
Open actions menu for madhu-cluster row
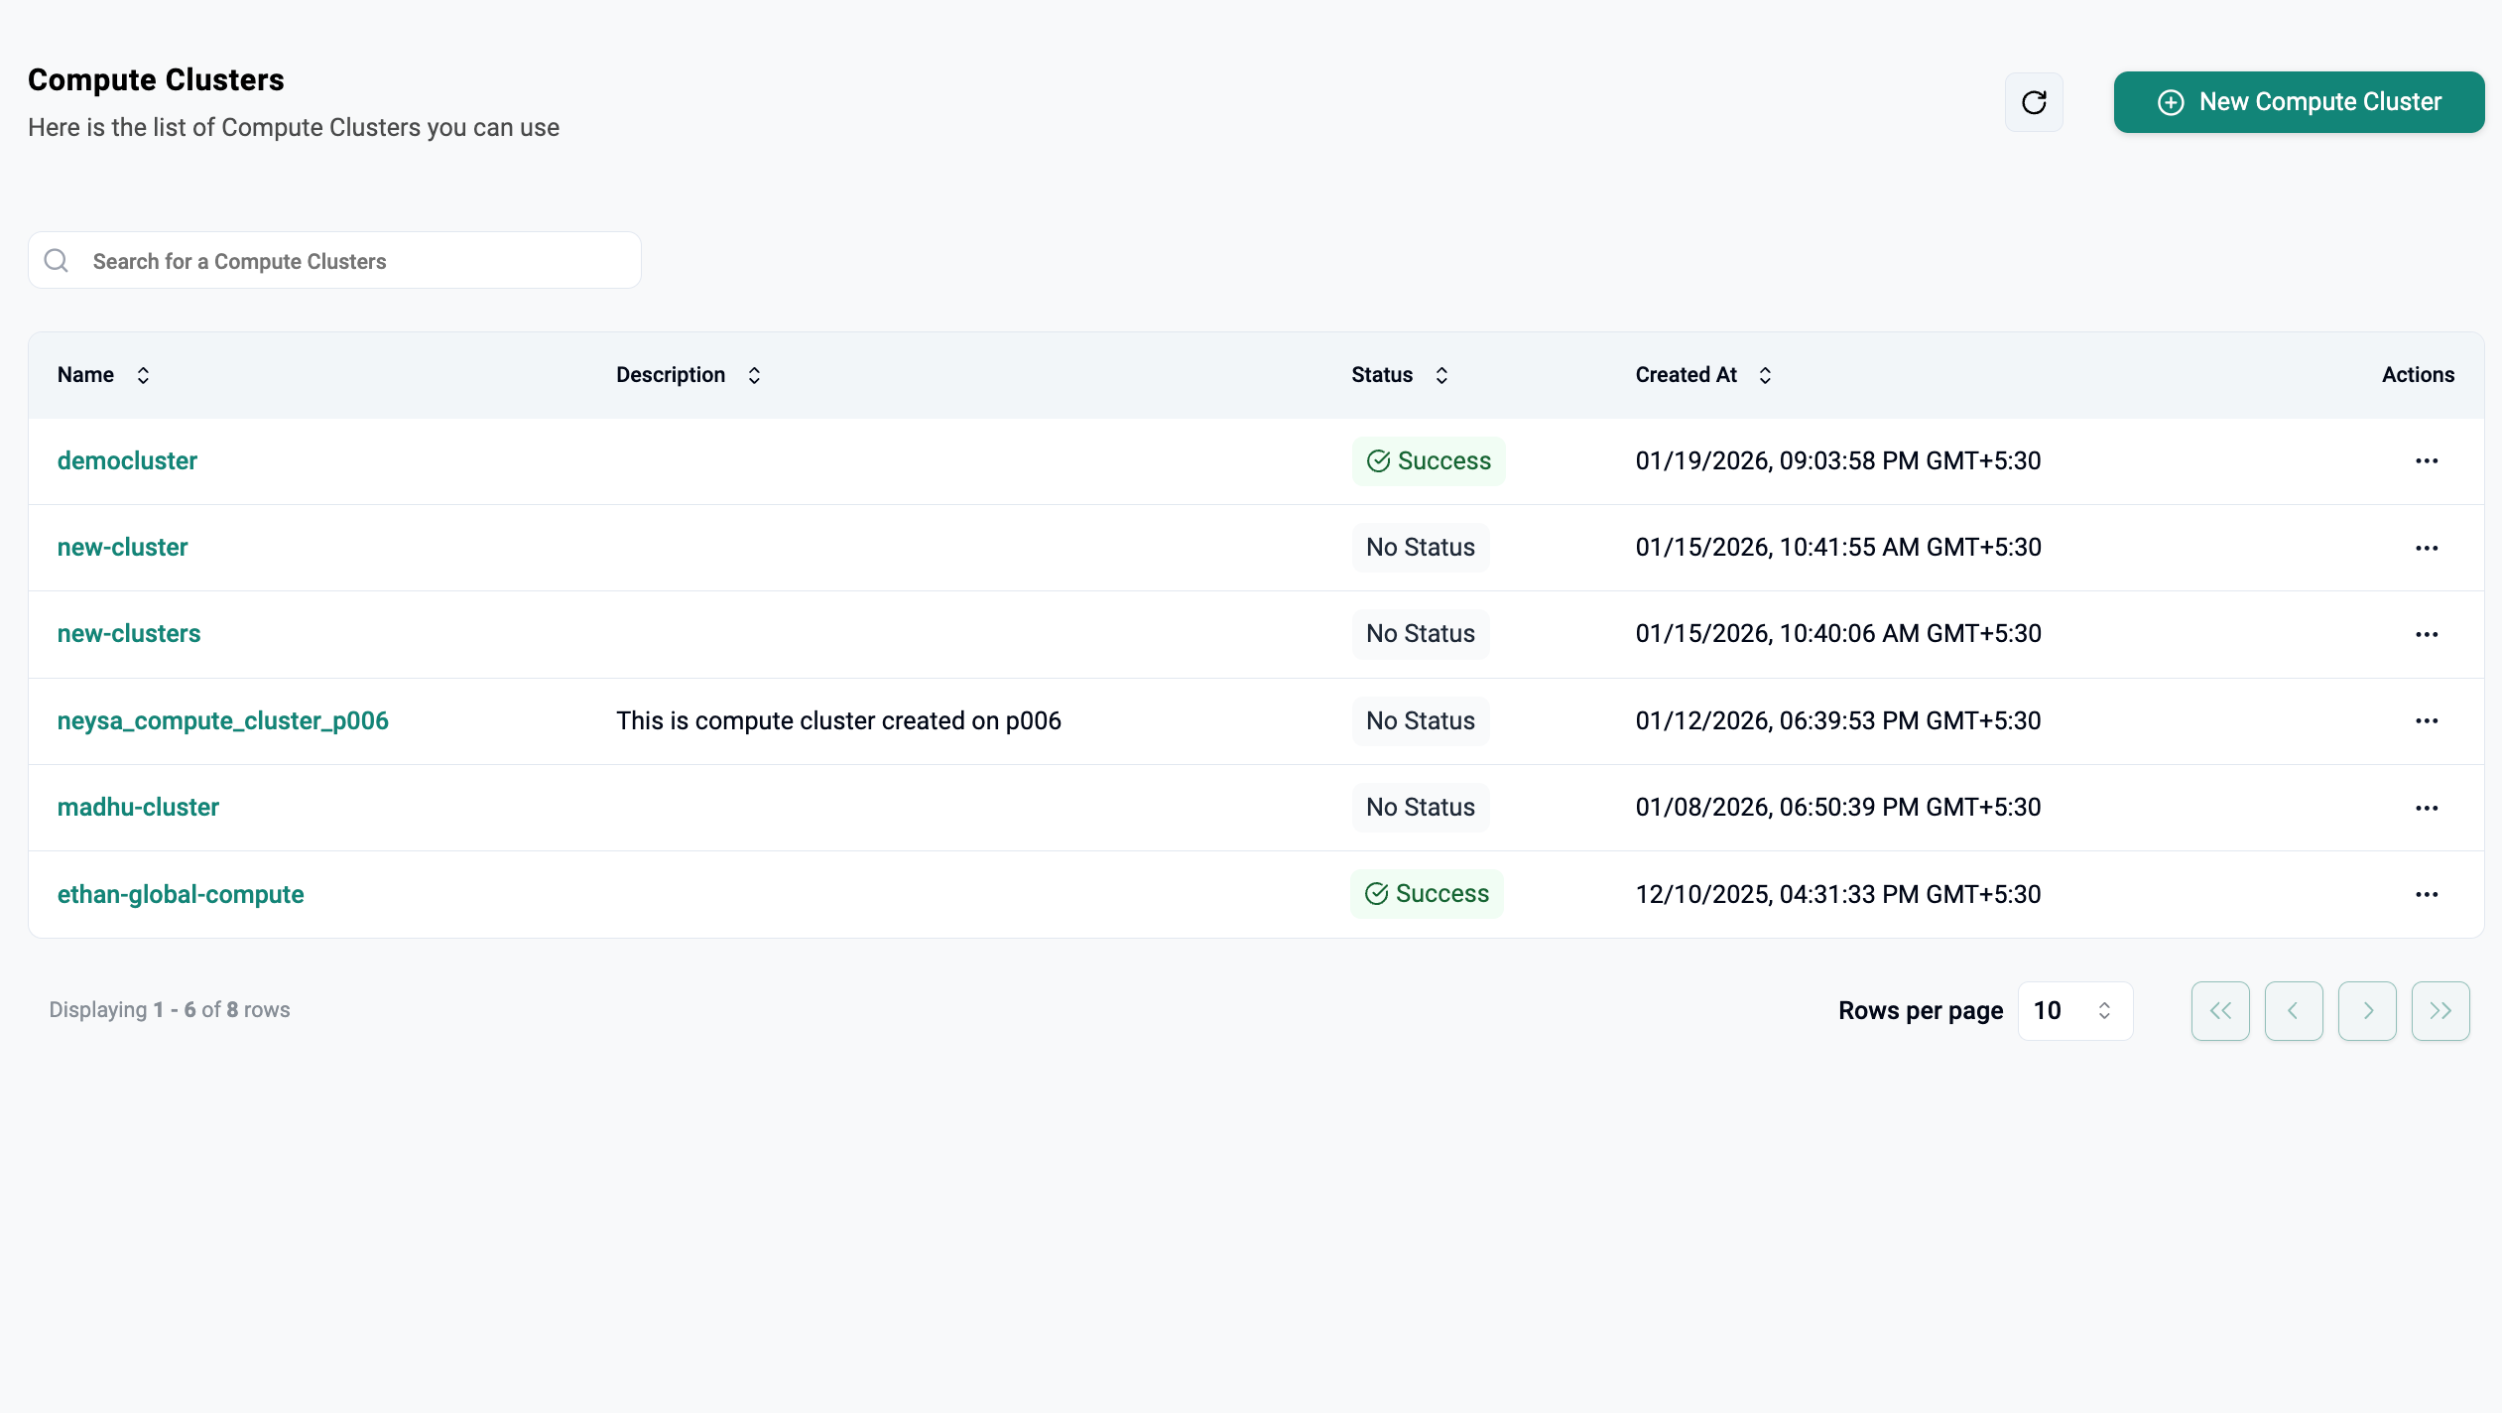click(x=2427, y=808)
